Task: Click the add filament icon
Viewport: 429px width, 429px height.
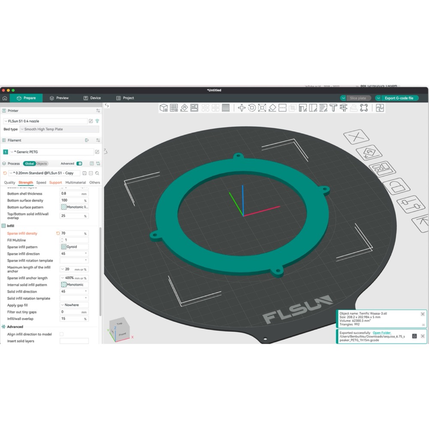Action: pyautogui.click(x=87, y=140)
